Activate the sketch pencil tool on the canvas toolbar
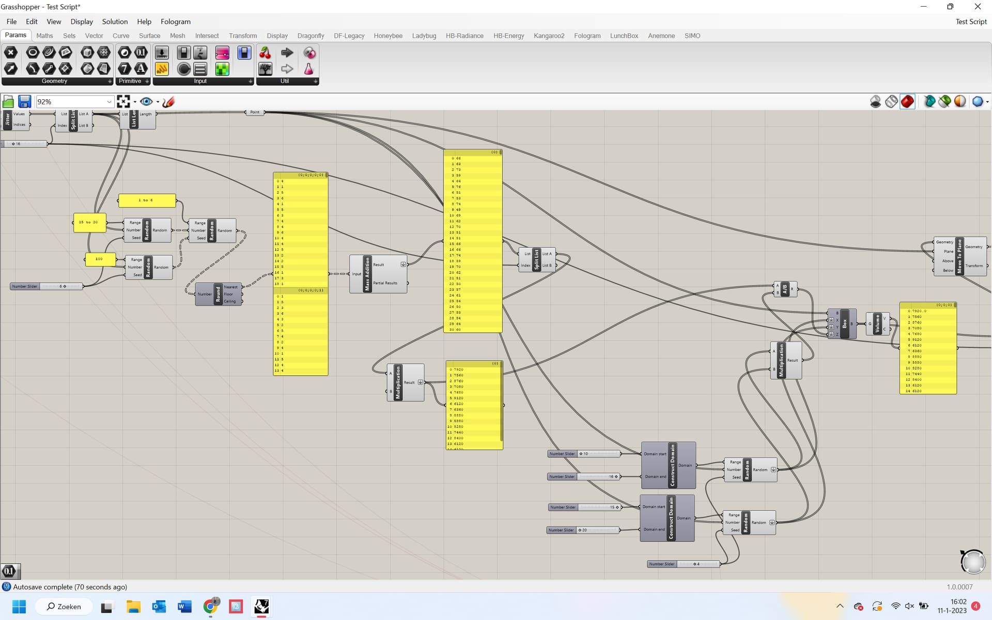 pos(168,102)
